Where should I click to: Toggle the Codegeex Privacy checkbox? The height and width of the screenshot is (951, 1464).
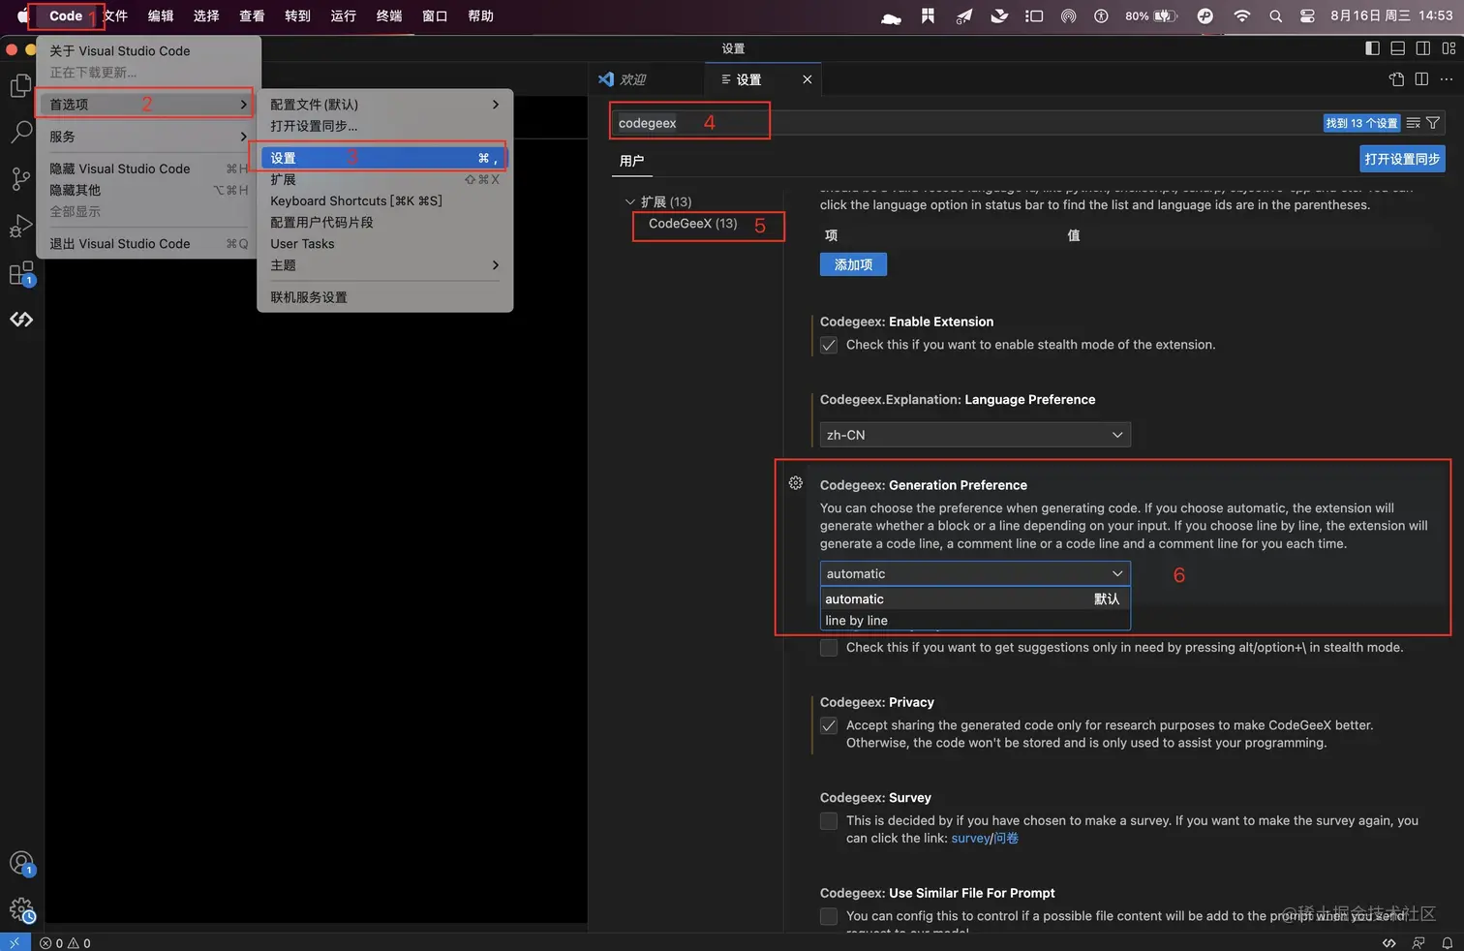click(829, 725)
